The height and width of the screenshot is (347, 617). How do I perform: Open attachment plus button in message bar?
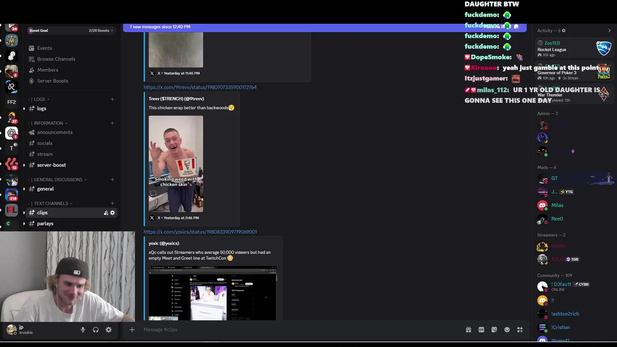(132, 330)
